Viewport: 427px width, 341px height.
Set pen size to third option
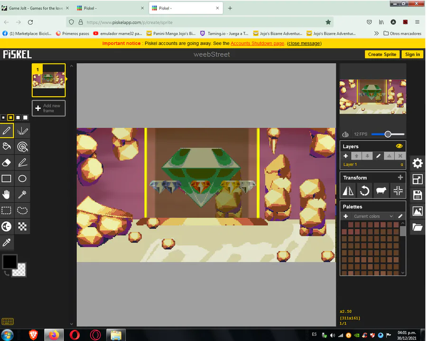[18, 117]
